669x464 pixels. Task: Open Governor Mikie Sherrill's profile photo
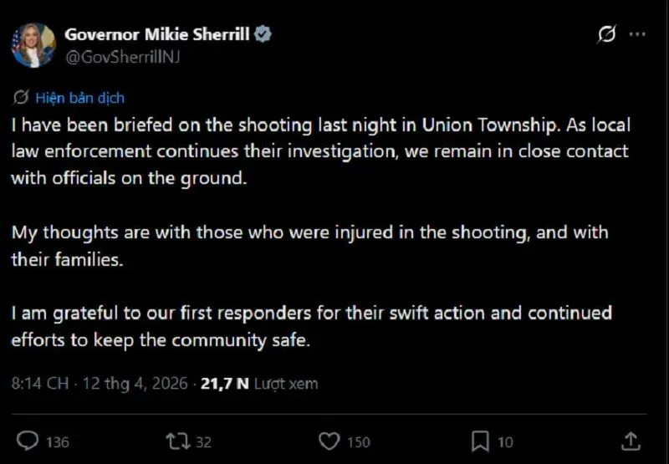click(x=33, y=45)
